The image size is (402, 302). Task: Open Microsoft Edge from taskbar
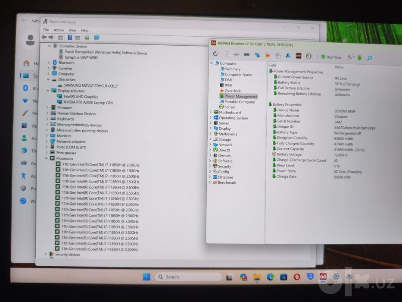click(270, 277)
